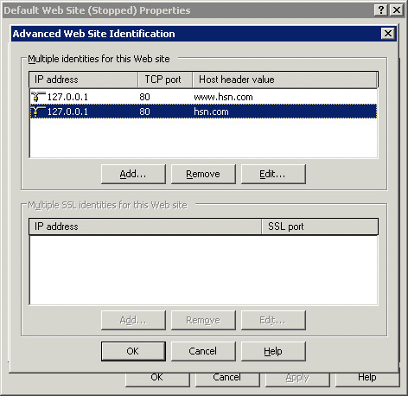
Task: Select the www.hsn.com host header row
Action: [x=203, y=97]
